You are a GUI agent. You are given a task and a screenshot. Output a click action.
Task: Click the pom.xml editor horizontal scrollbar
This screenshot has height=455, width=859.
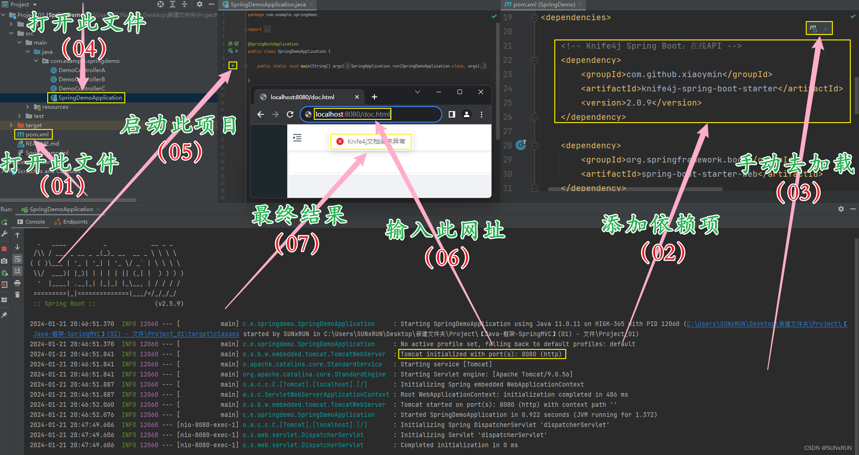pos(635,189)
